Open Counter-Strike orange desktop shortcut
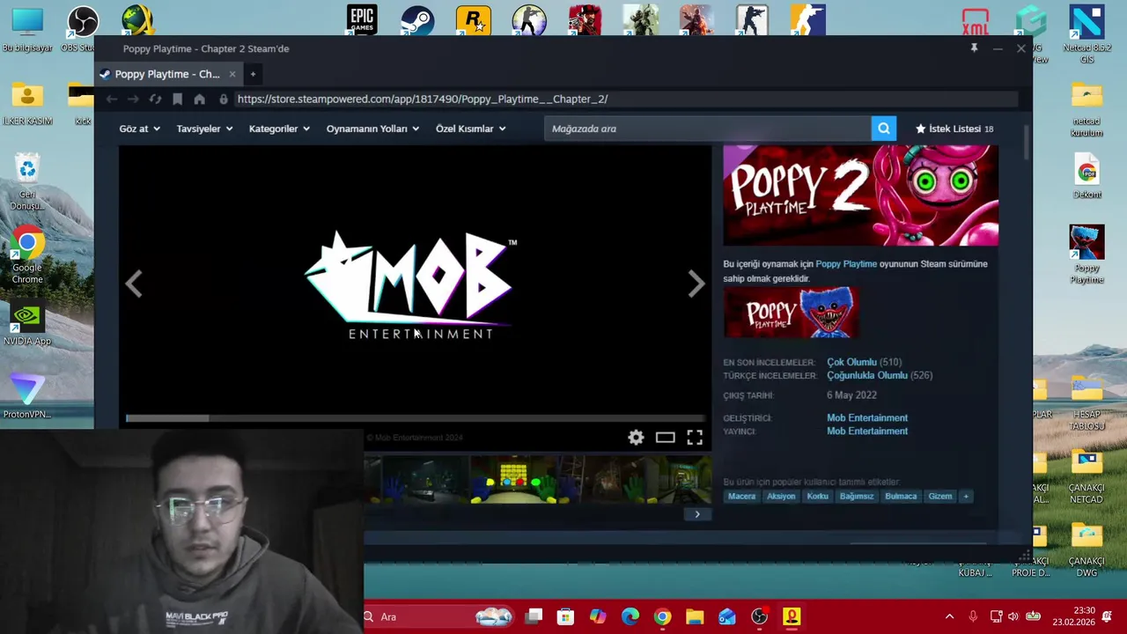1127x634 pixels. pyautogui.click(x=807, y=20)
